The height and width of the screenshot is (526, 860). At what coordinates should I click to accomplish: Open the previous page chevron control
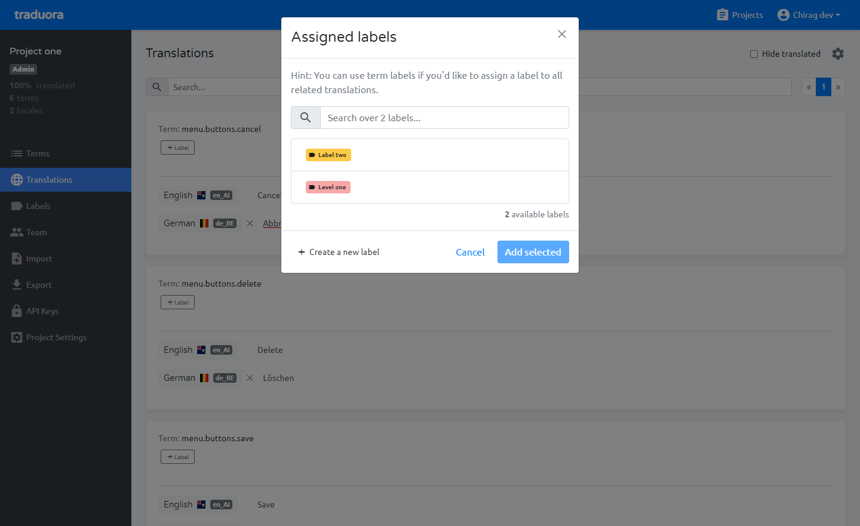point(809,87)
